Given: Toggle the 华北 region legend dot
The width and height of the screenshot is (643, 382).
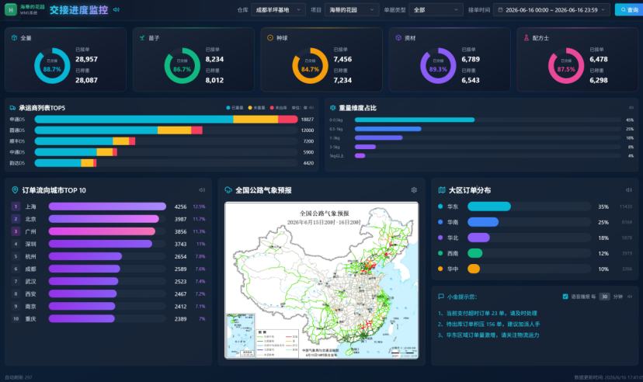Looking at the screenshot, I should coord(440,238).
